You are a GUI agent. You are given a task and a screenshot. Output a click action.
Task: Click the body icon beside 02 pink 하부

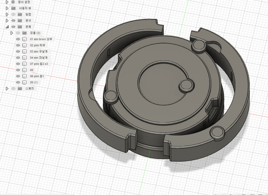pos(25,45)
